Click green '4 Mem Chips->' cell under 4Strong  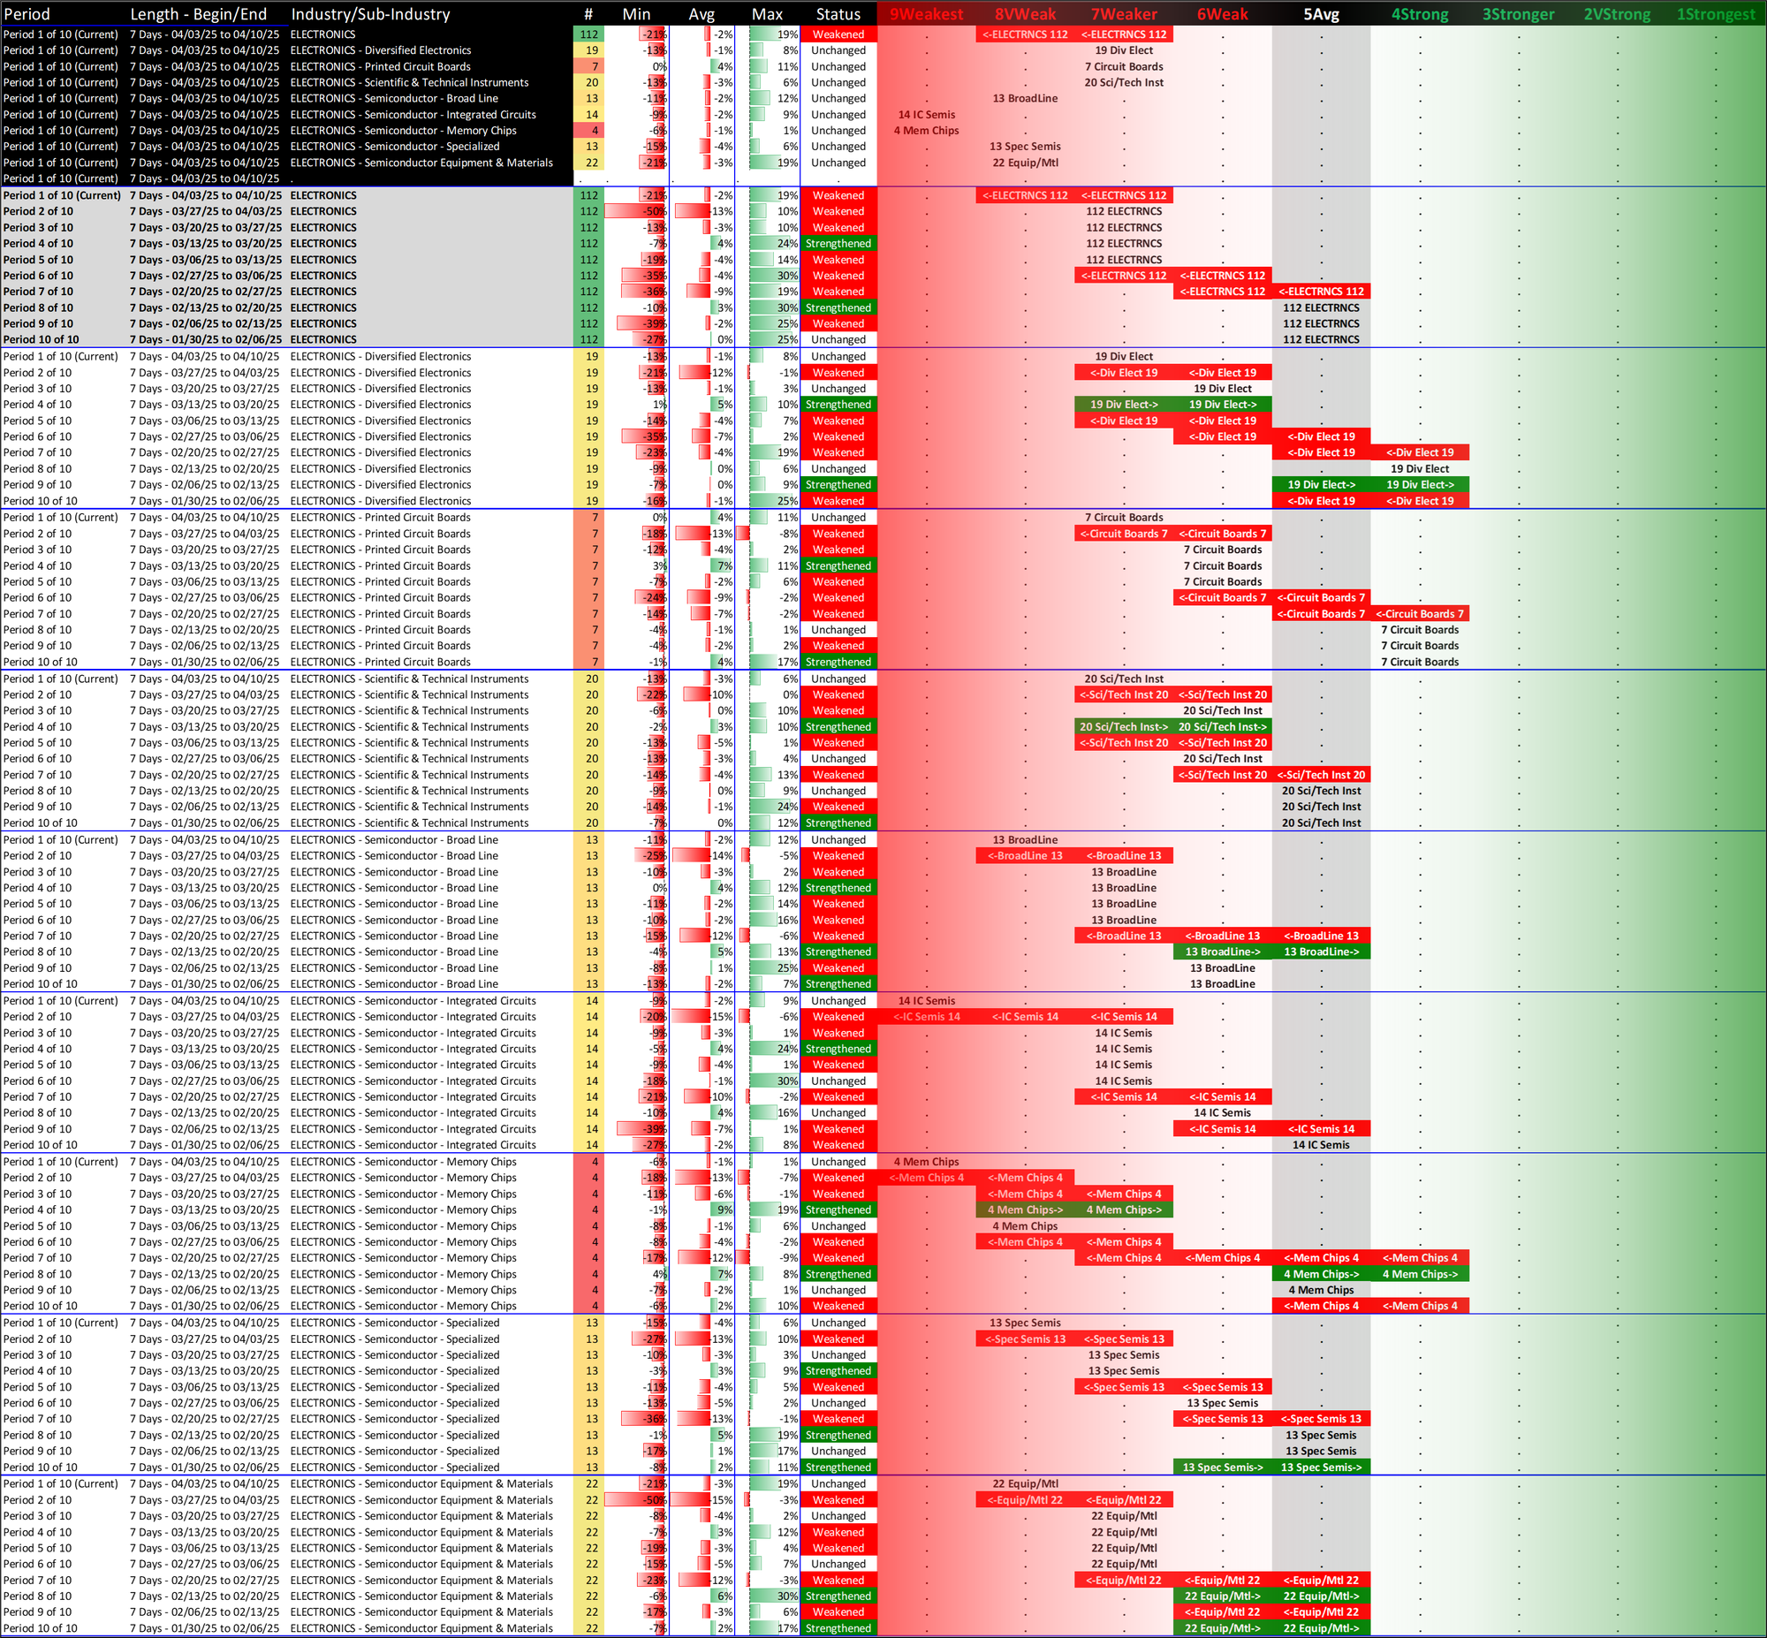(1420, 1275)
